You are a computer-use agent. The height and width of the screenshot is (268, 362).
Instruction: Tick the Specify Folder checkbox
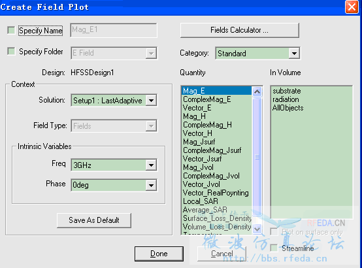(11, 51)
